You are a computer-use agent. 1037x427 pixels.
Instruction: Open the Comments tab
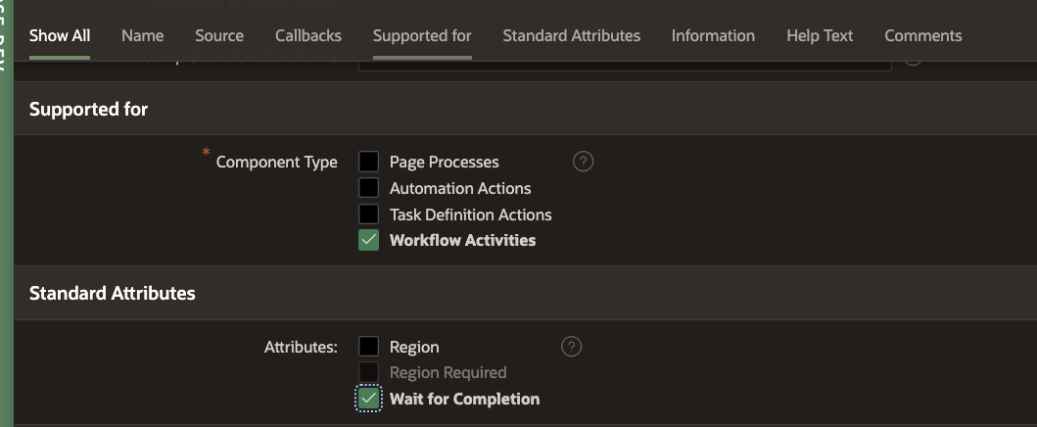coord(922,35)
